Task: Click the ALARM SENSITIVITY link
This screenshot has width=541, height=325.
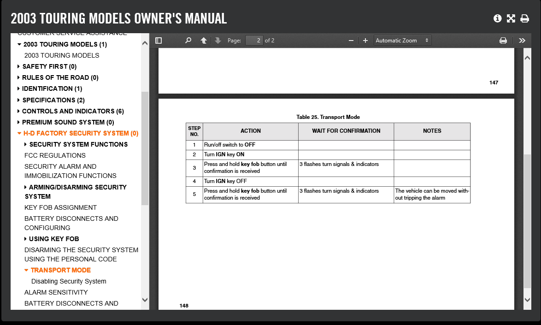Action: click(x=56, y=292)
